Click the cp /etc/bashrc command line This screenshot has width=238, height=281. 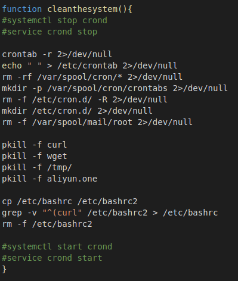click(70, 201)
